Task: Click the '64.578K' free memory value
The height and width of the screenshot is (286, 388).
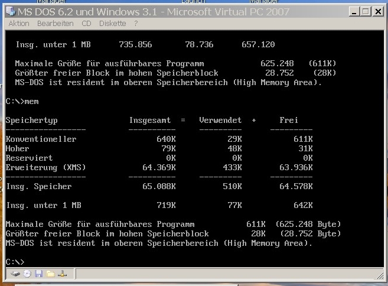Action: click(x=296, y=187)
